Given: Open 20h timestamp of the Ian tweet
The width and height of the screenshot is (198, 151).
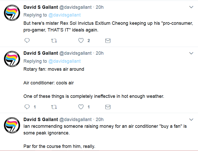Looking at the screenshot, I should coord(99,120).
